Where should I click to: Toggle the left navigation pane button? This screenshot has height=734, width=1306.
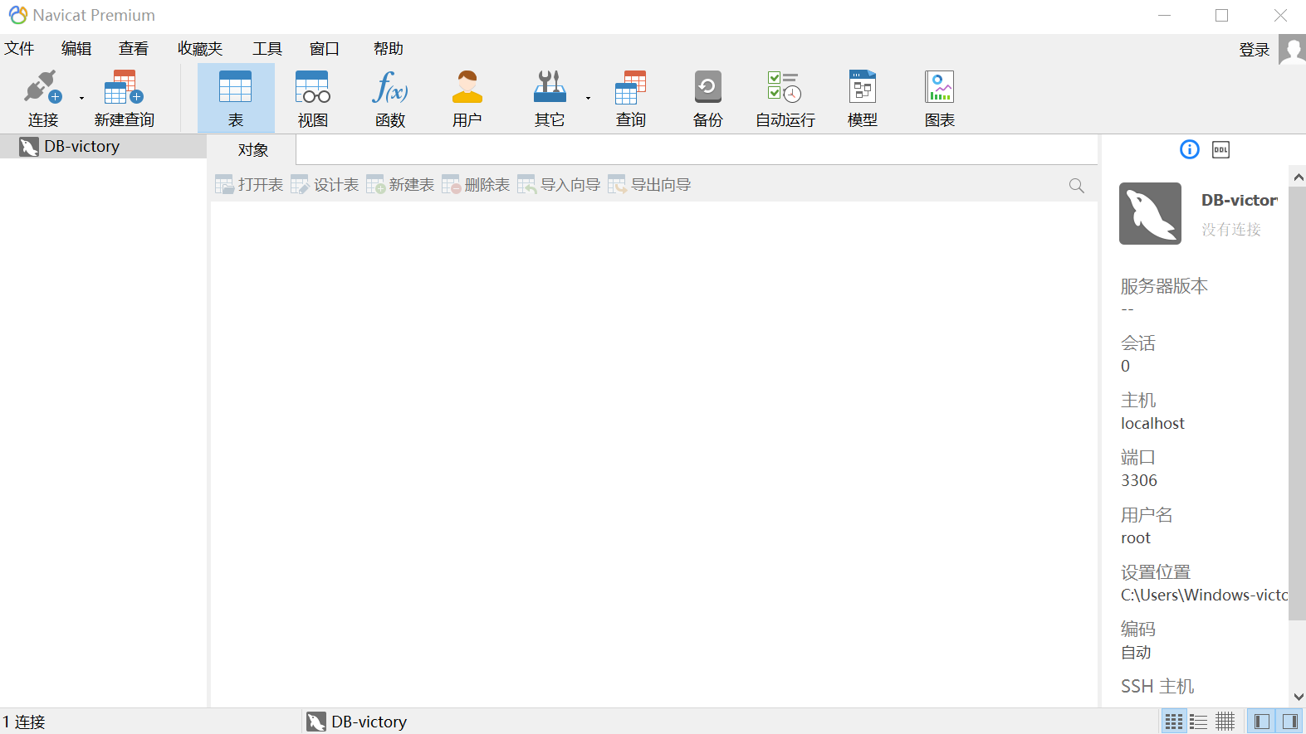(1262, 722)
